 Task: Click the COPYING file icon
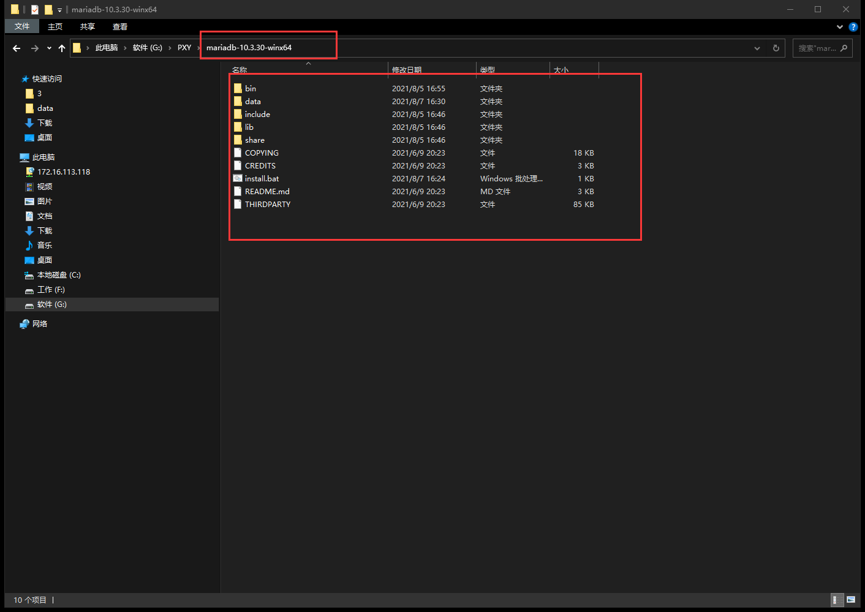pyautogui.click(x=238, y=153)
